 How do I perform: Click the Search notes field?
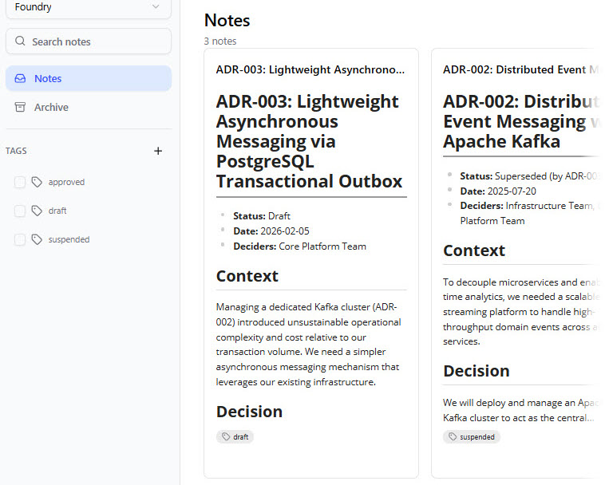89,41
